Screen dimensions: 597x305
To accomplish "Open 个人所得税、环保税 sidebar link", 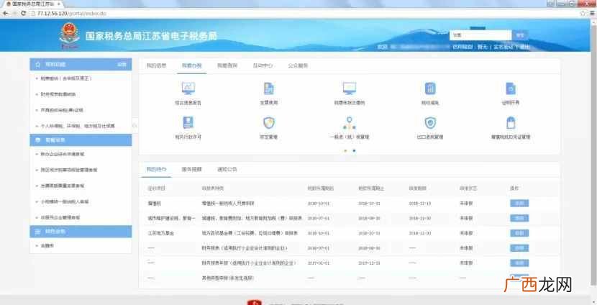I will (77, 126).
